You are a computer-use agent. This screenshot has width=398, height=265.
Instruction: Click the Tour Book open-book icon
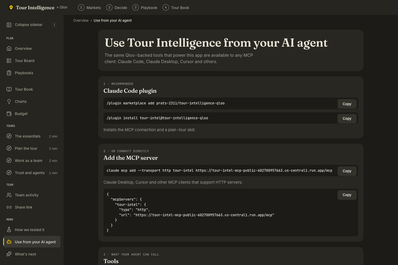[x=9, y=89]
